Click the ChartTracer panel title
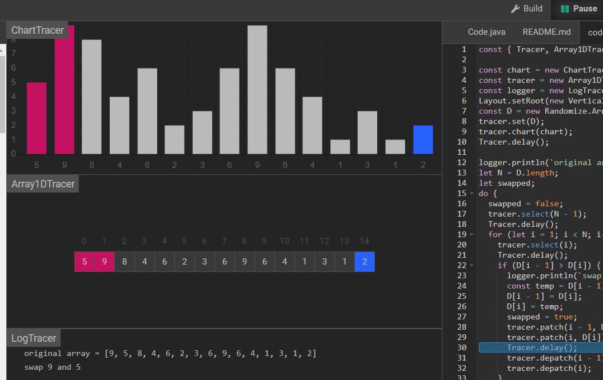 point(37,30)
